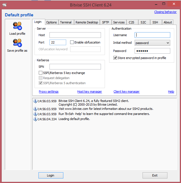The height and width of the screenshot is (183, 181).
Task: Click info icon beside 'Bitvise SSH Client 6.24' log entry
Action: coord(35,101)
